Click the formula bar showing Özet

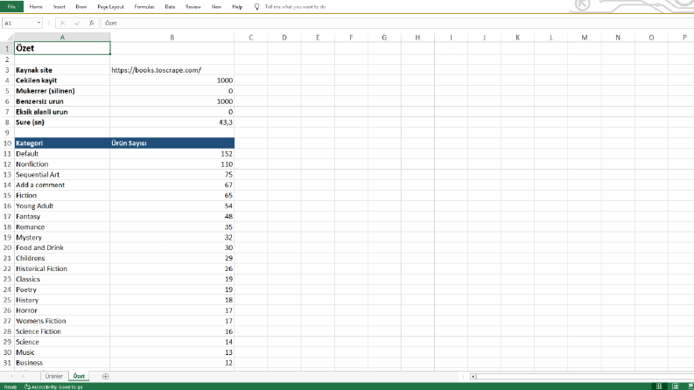point(397,23)
